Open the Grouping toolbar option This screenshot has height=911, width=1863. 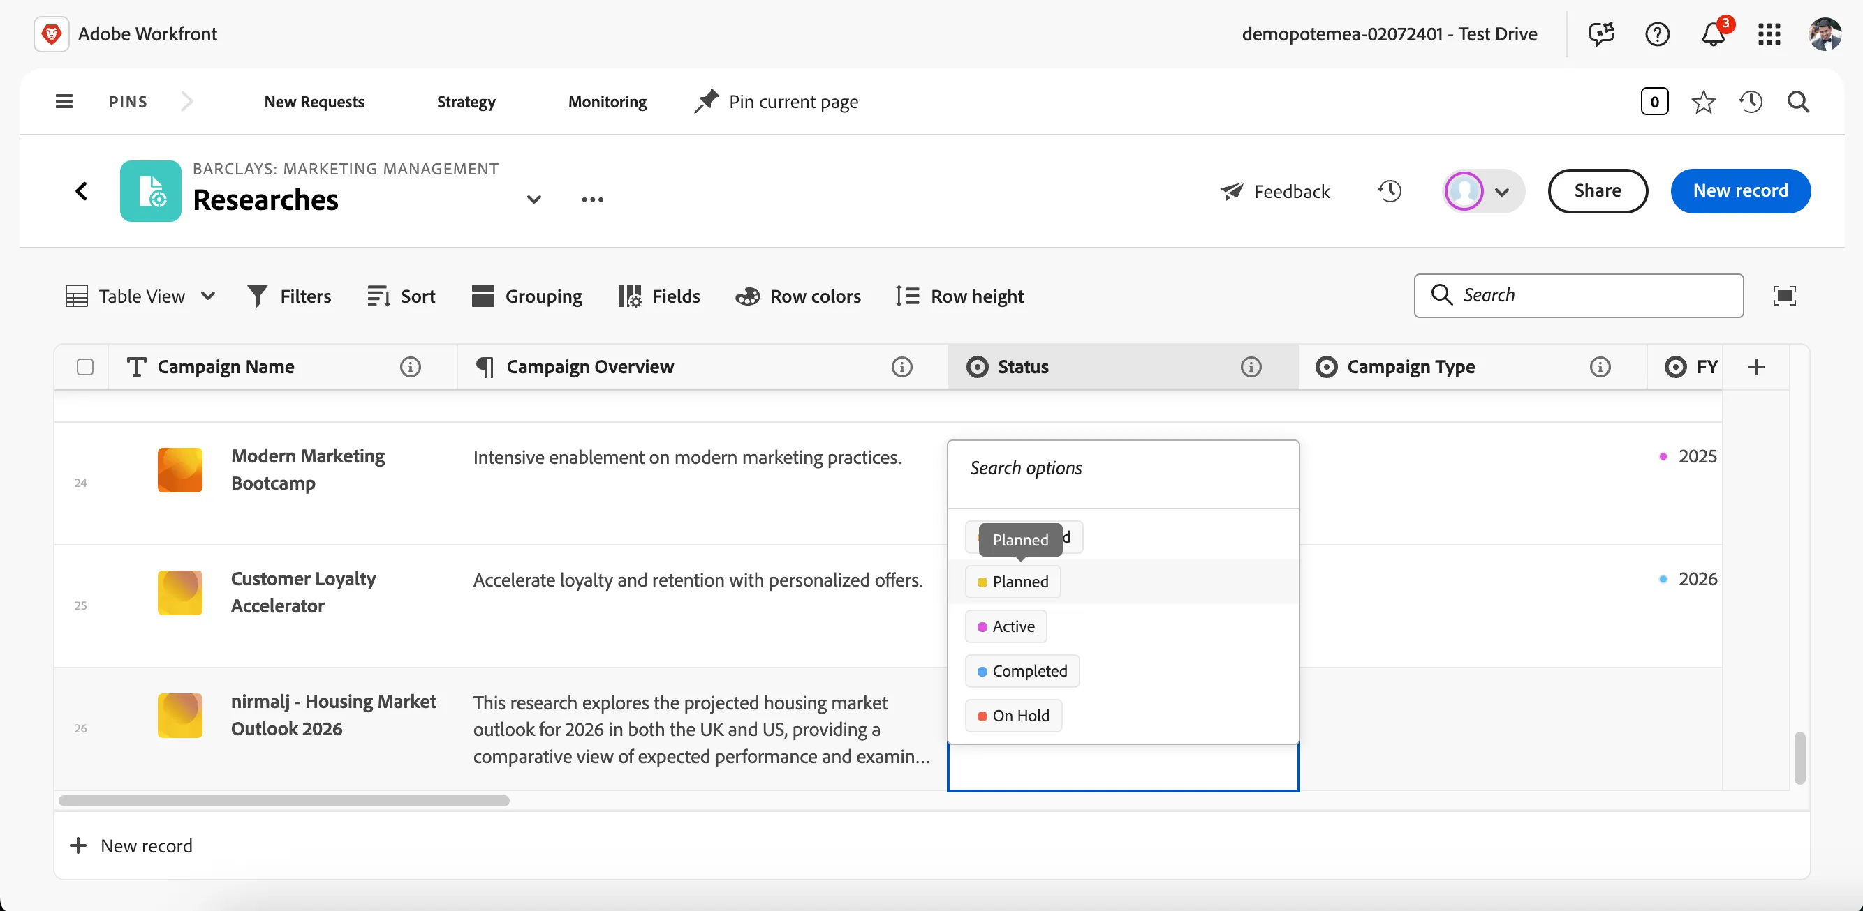coord(526,296)
